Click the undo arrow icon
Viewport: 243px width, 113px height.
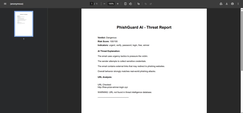tap(146, 4)
